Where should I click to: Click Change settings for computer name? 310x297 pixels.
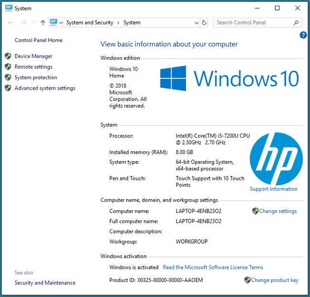(278, 211)
